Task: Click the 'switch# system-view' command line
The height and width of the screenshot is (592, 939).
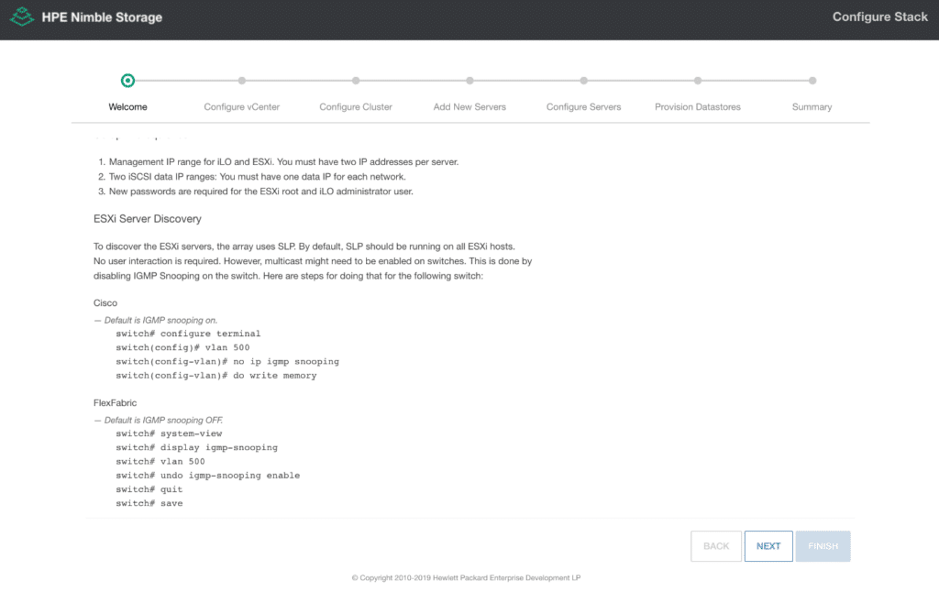Action: 169,433
